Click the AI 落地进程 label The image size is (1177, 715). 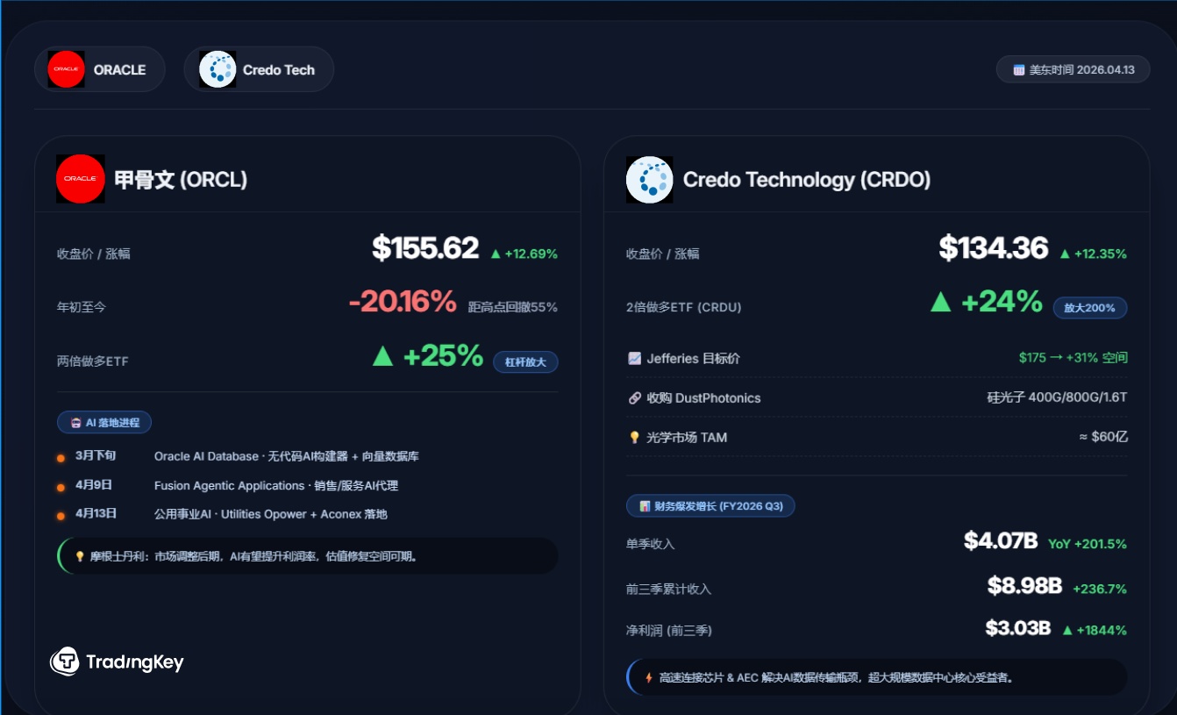pos(104,422)
